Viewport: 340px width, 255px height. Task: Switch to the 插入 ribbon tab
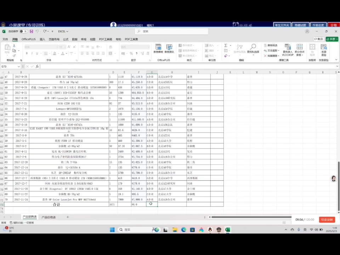pyautogui.click(x=42, y=39)
